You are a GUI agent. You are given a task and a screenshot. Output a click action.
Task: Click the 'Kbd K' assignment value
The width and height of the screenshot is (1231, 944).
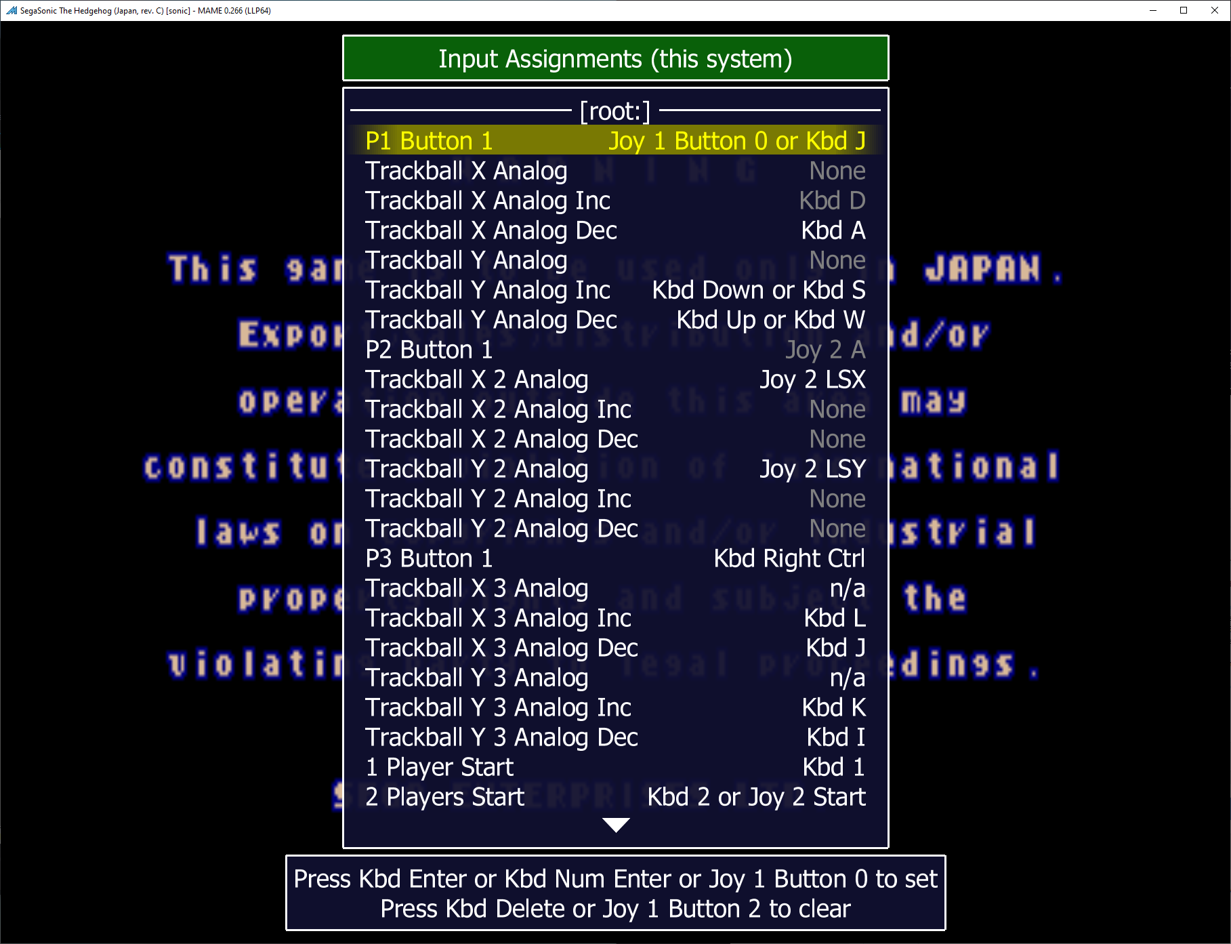[x=834, y=707]
